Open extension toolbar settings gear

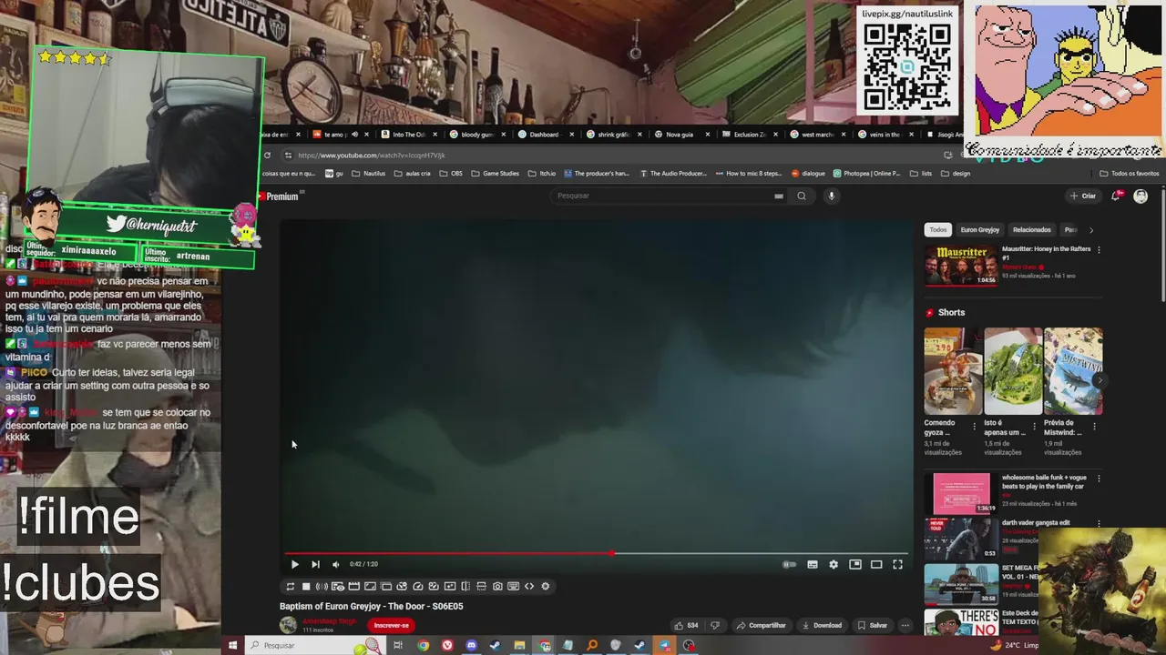point(546,587)
